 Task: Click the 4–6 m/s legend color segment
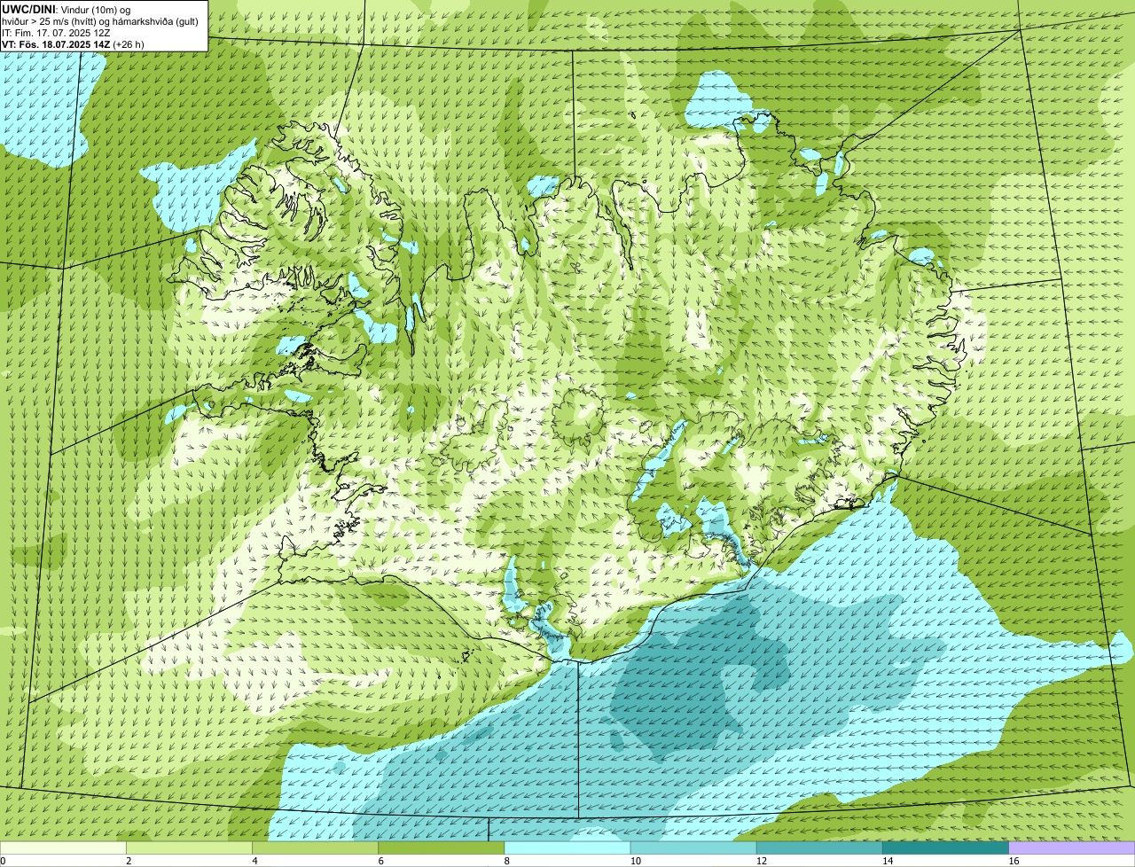tap(316, 848)
